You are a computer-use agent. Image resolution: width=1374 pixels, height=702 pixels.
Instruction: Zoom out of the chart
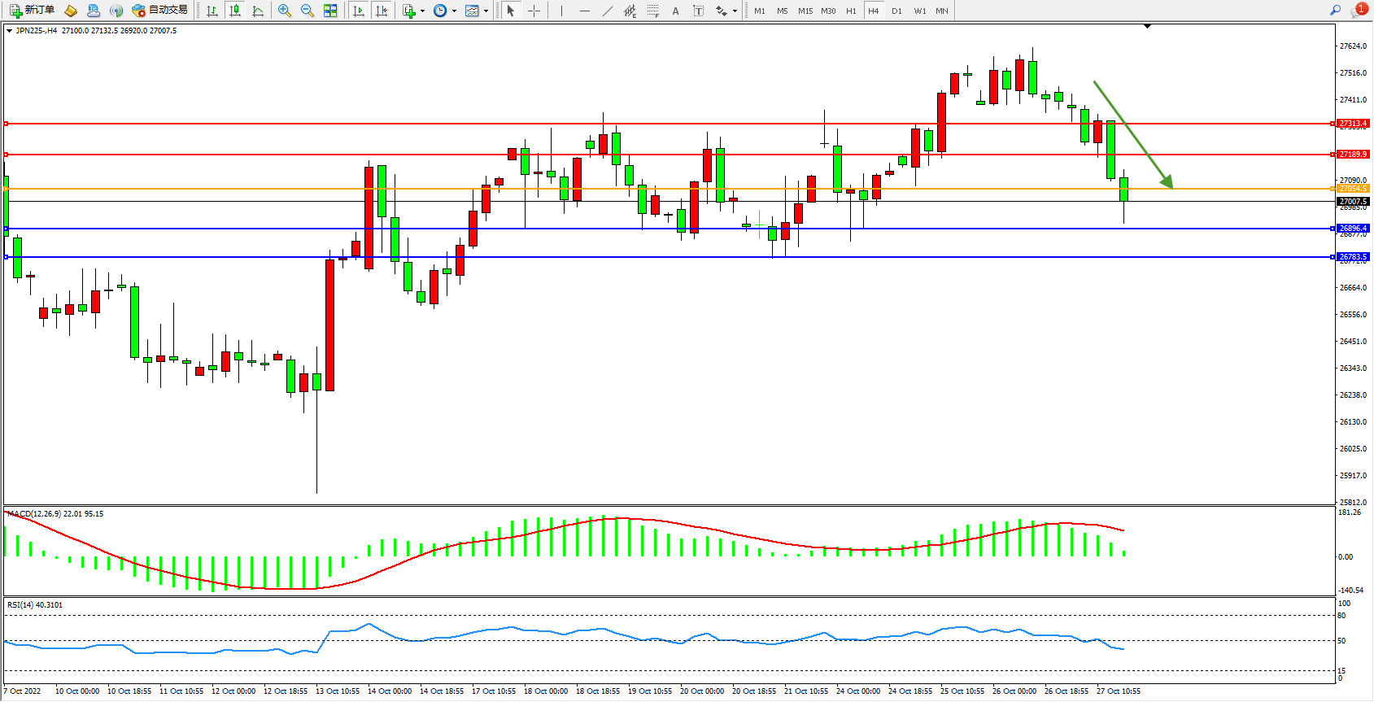coord(308,11)
